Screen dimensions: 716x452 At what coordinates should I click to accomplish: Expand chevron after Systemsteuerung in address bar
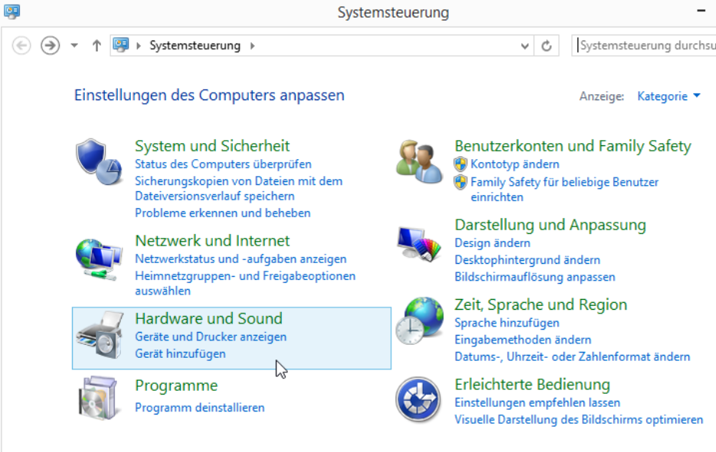pyautogui.click(x=253, y=46)
